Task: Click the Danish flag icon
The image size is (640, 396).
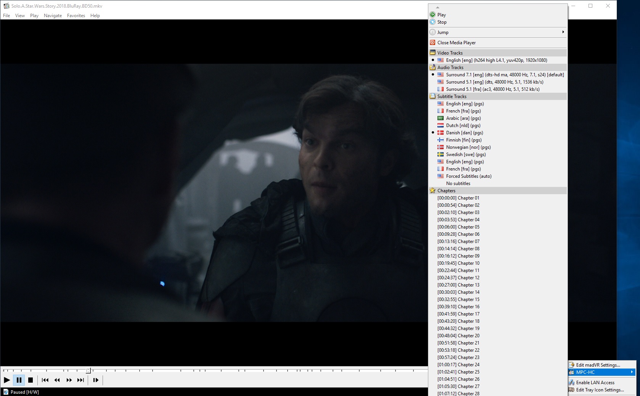Action: [x=441, y=133]
